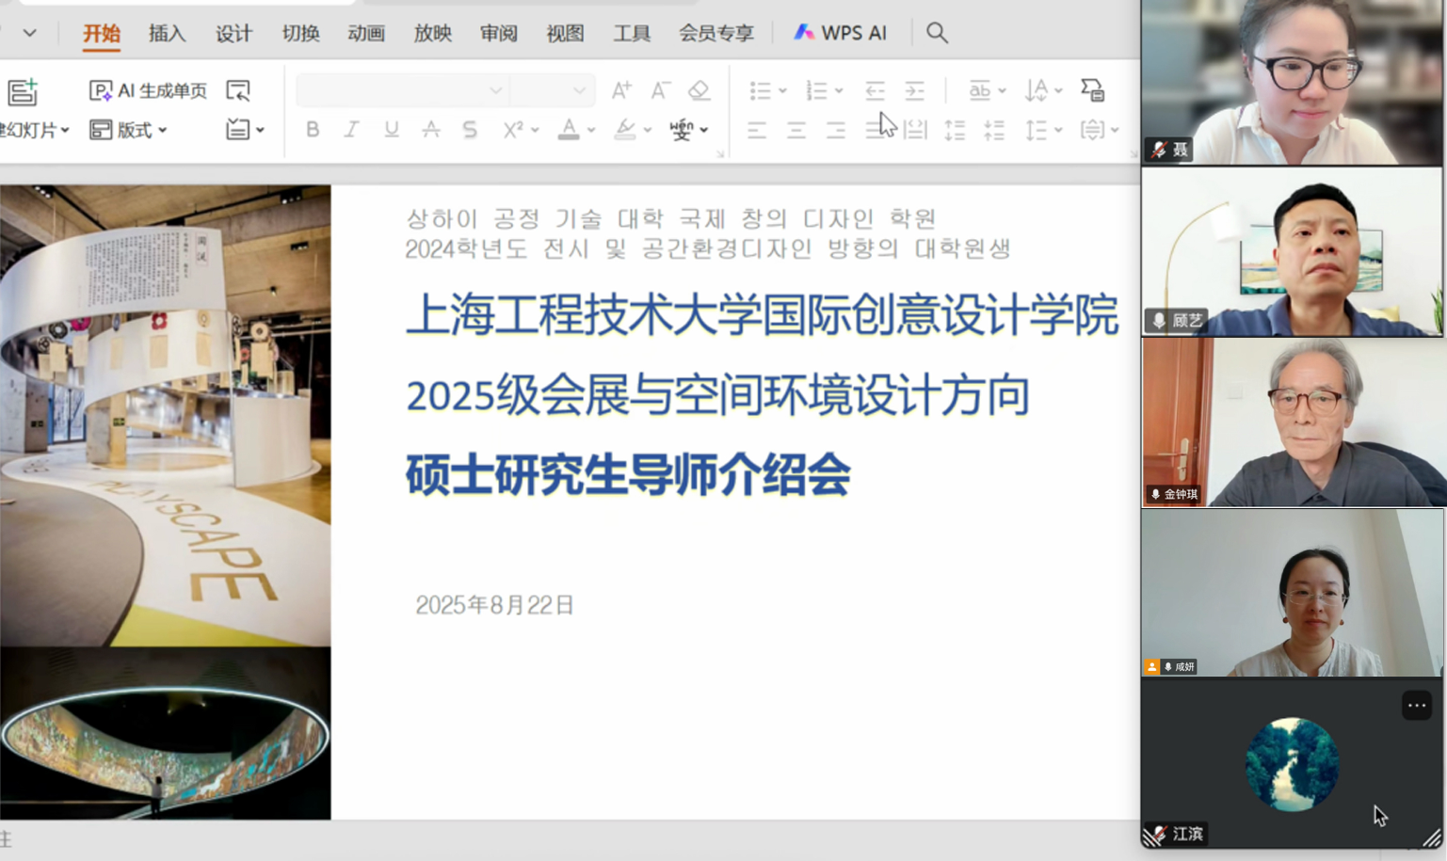Toggle strikethrough text formatting
This screenshot has width=1447, height=861.
(x=430, y=130)
